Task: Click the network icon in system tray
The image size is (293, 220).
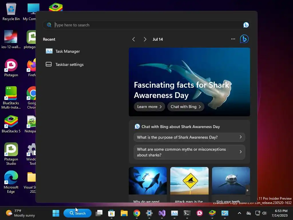Action: [x=258, y=213]
